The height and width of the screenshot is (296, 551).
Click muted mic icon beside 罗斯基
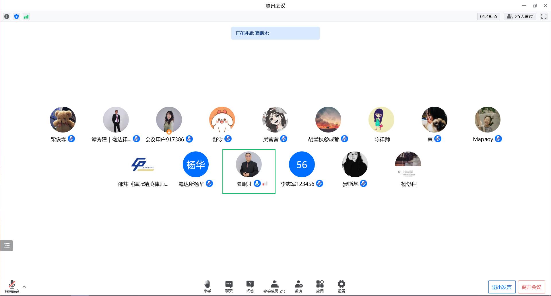pyautogui.click(x=364, y=184)
